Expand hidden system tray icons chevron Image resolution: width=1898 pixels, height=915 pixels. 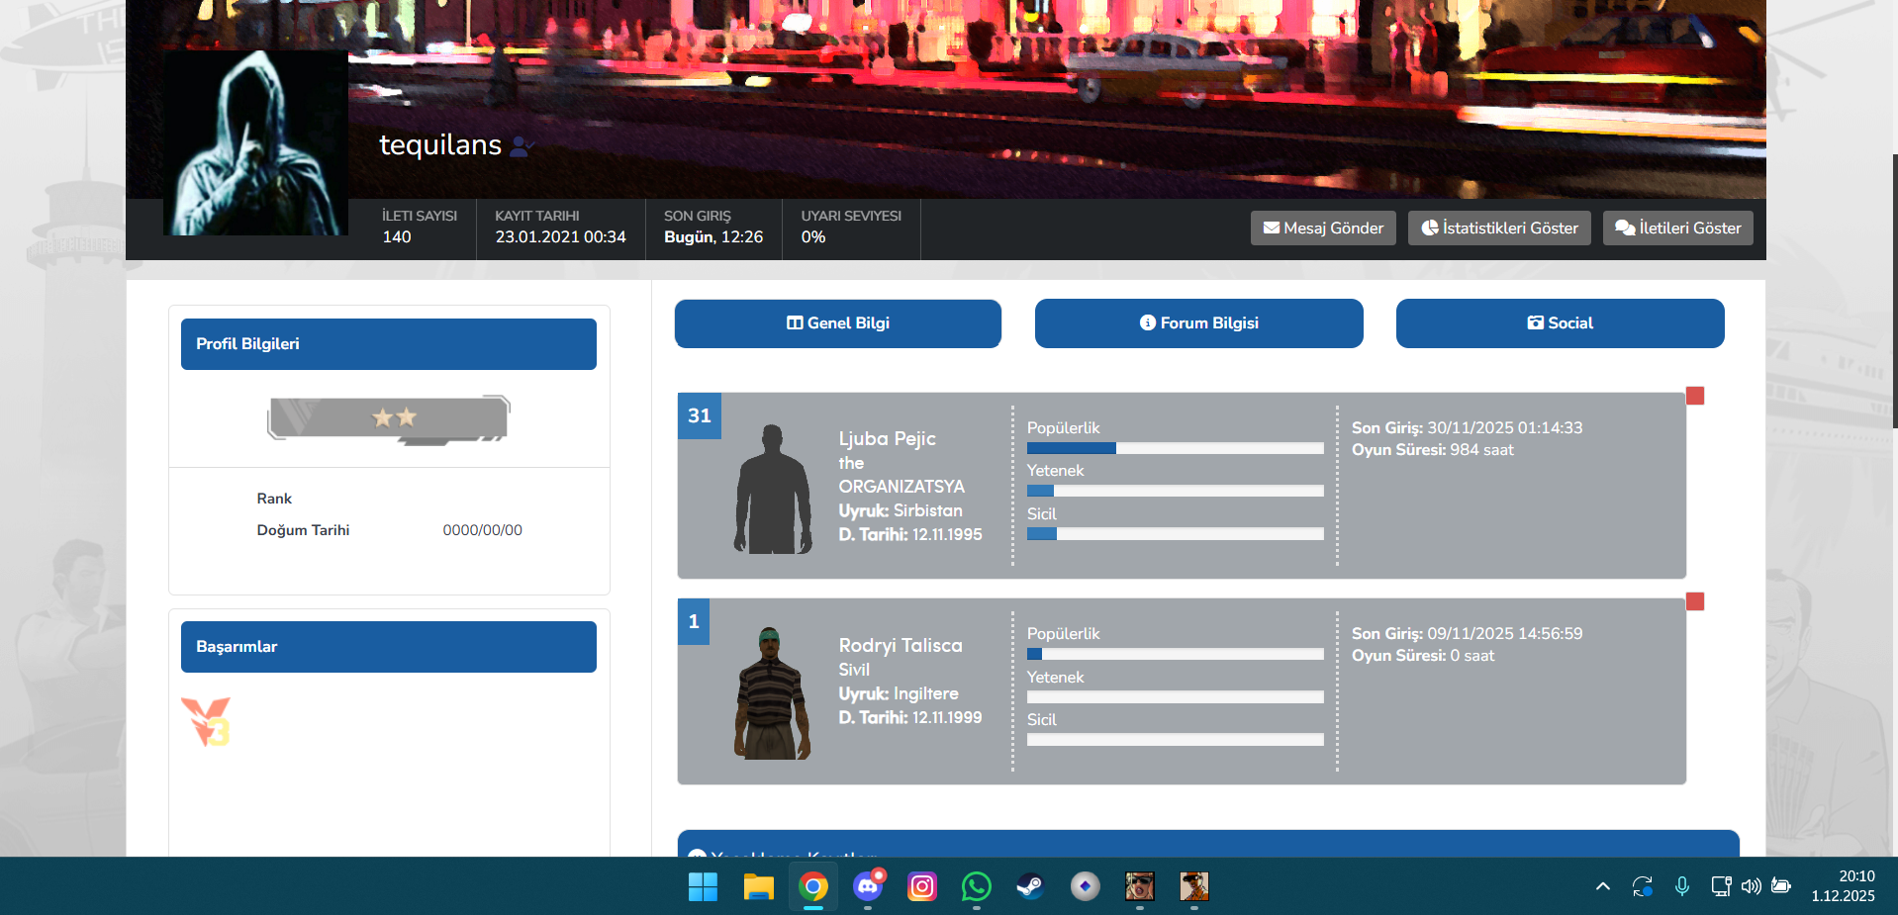pos(1602,886)
